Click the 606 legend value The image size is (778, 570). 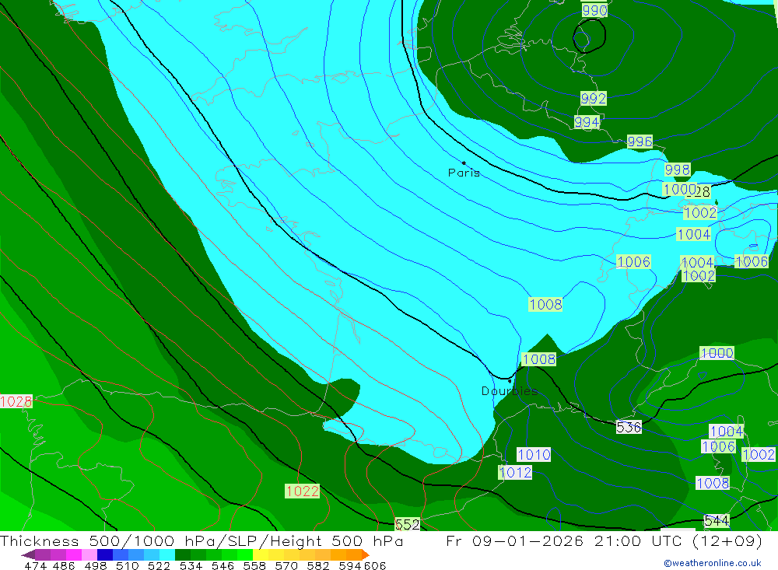click(x=375, y=565)
